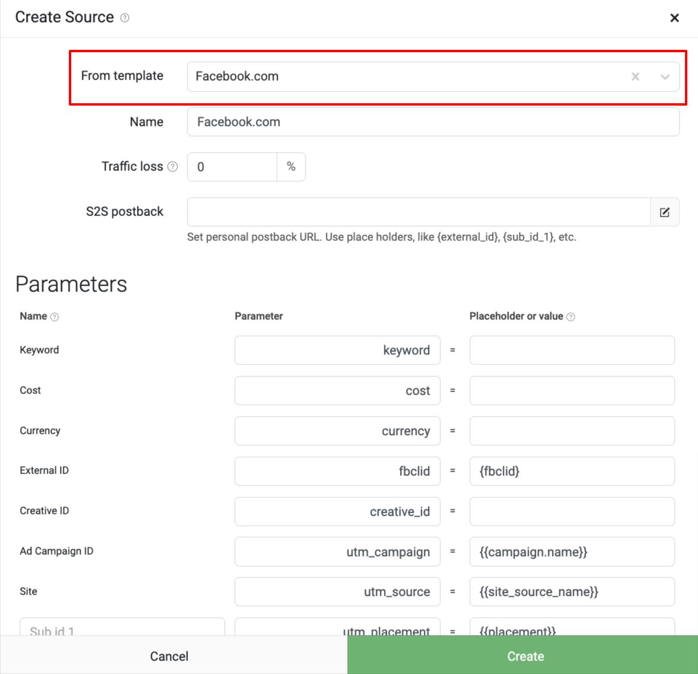This screenshot has width=698, height=674.
Task: Show help for Parameters Name column
Action: [55, 317]
